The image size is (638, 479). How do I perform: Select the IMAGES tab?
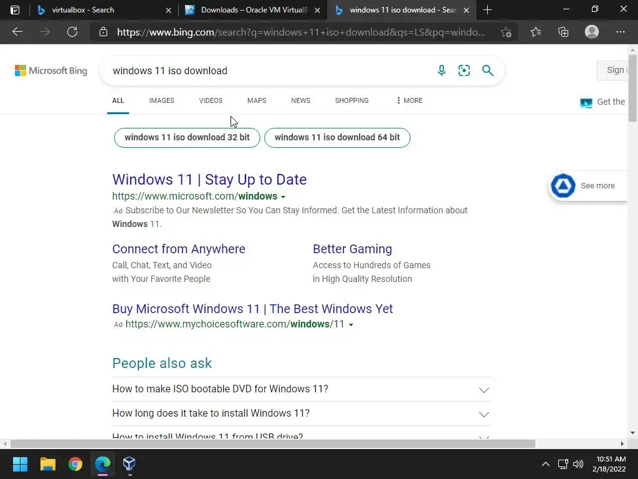[x=161, y=100]
